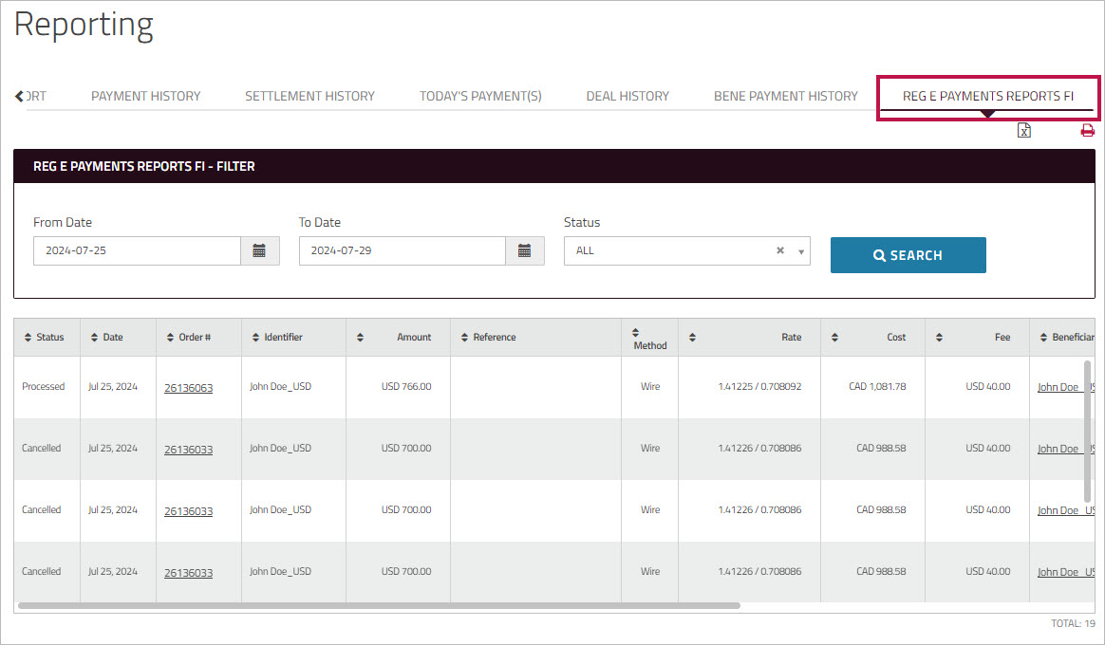Open the From Date calendar picker
Viewport: 1105px width, 645px height.
click(259, 251)
